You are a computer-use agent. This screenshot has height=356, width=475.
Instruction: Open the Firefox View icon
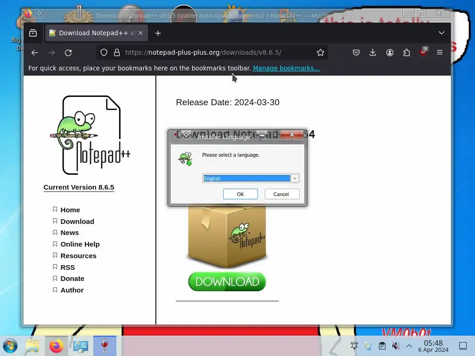[33, 33]
